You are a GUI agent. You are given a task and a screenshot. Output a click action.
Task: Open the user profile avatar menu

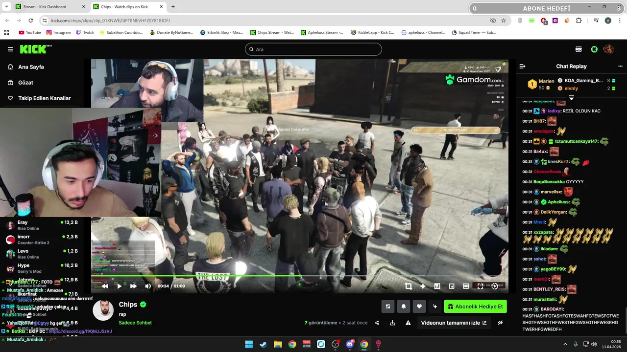pos(608,49)
